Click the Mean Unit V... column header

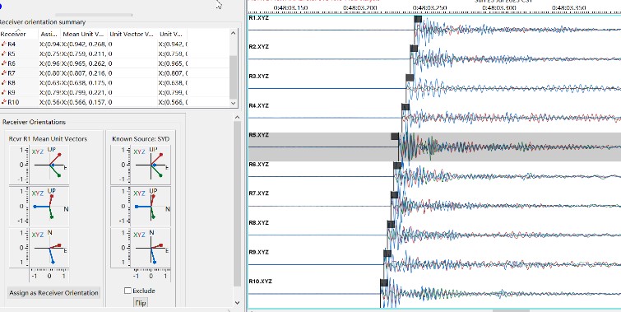pyautogui.click(x=85, y=34)
